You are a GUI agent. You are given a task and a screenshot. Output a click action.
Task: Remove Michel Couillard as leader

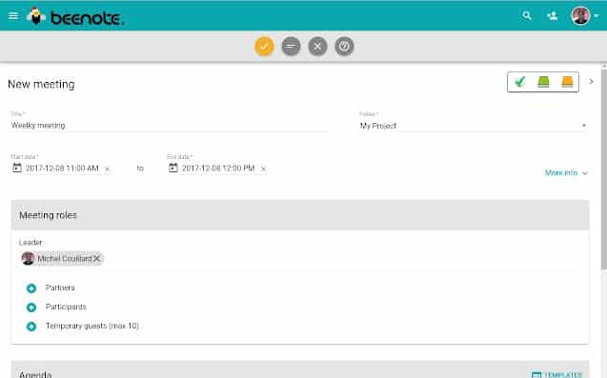click(x=97, y=258)
